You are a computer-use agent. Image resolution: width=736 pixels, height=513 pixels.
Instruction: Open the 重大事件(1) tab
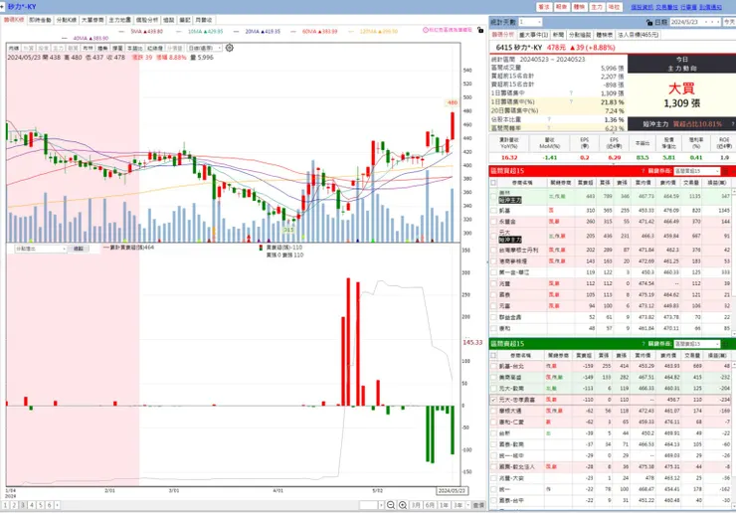pyautogui.click(x=533, y=35)
